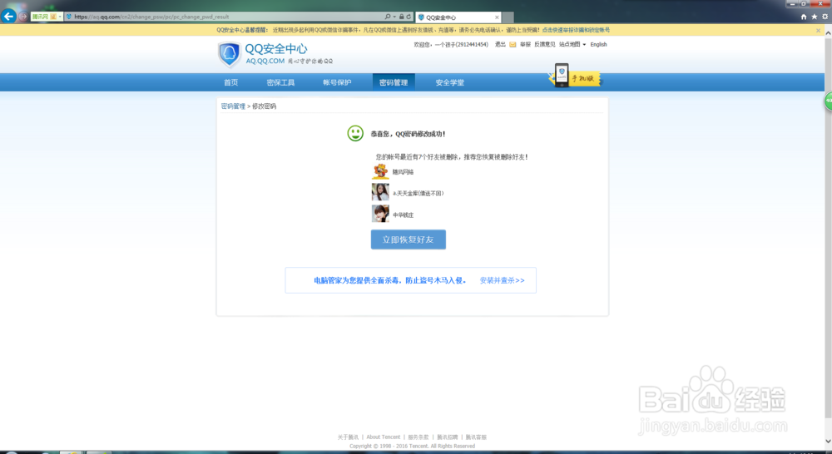Screen dimensions: 832x454
Task: Select the QQ安全中心 browser tab
Action: [x=459, y=17]
